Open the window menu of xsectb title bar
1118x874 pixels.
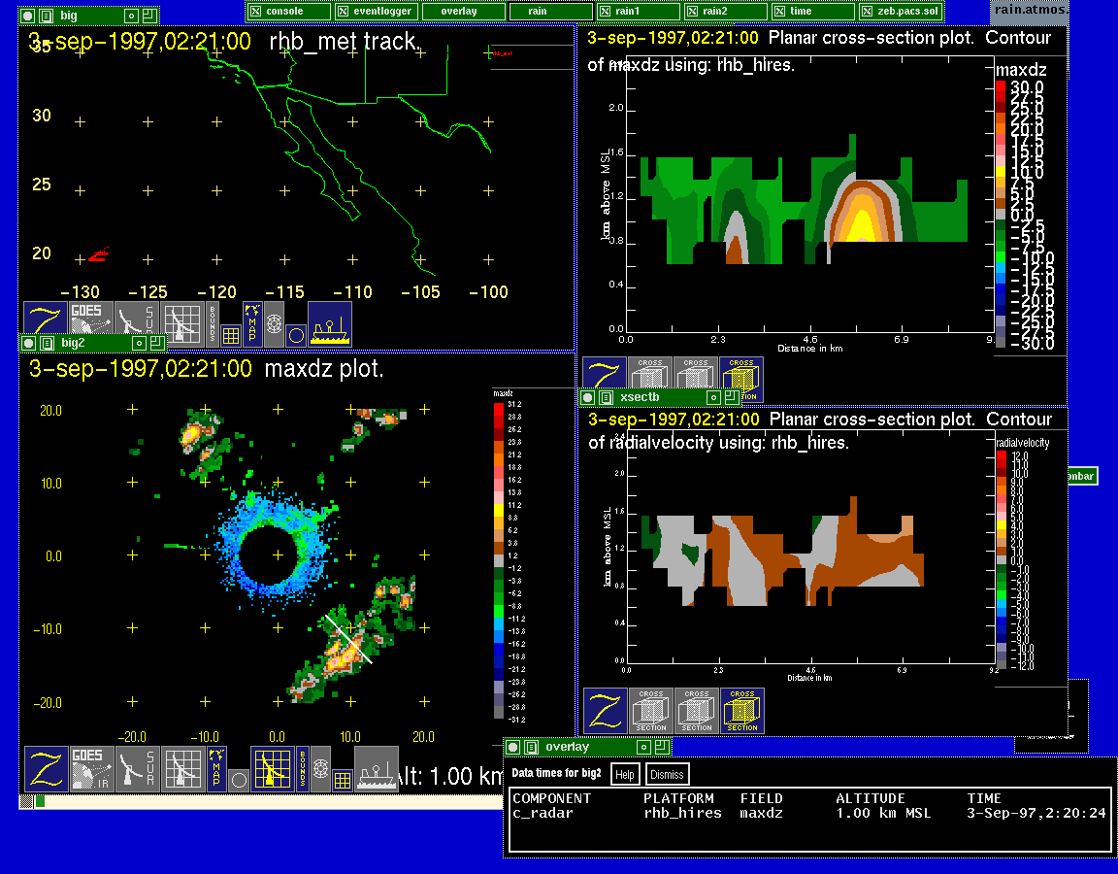(588, 397)
